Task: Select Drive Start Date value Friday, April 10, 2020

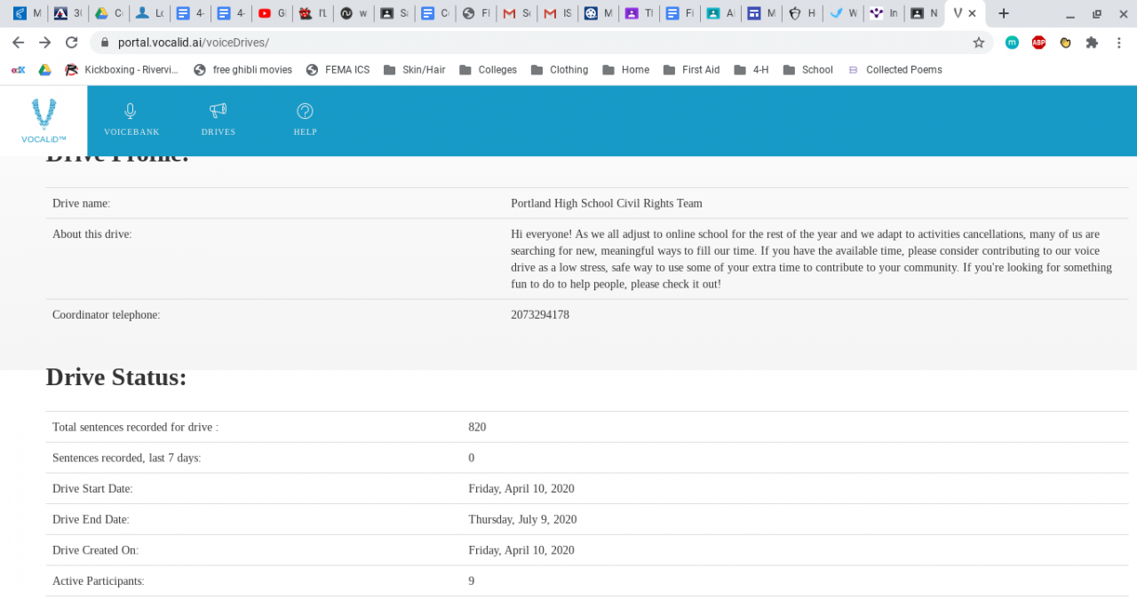Action: coord(521,489)
